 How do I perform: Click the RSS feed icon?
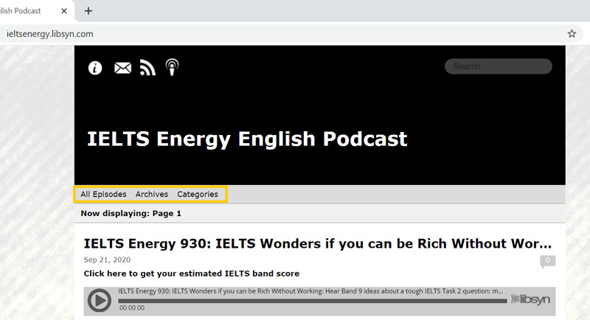[147, 68]
